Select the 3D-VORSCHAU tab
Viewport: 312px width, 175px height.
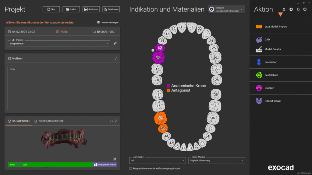19,121
